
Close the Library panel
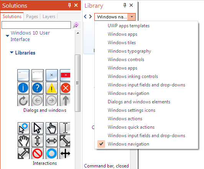(x=131, y=5)
